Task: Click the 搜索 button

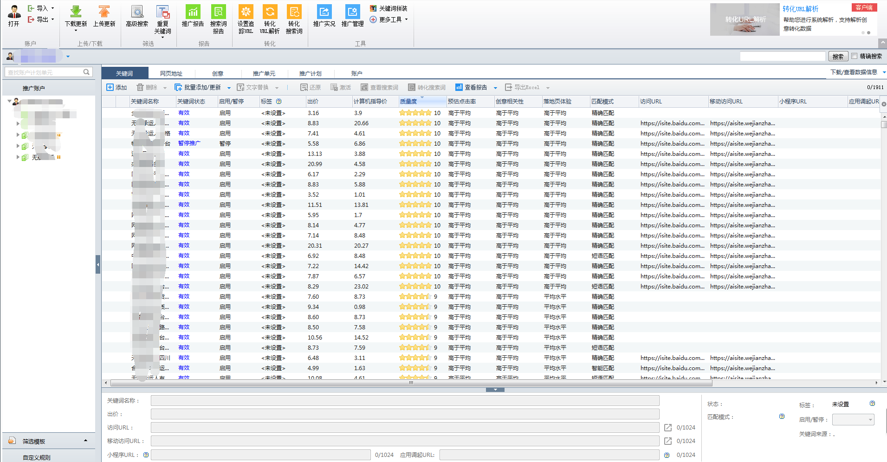Action: [x=838, y=57]
